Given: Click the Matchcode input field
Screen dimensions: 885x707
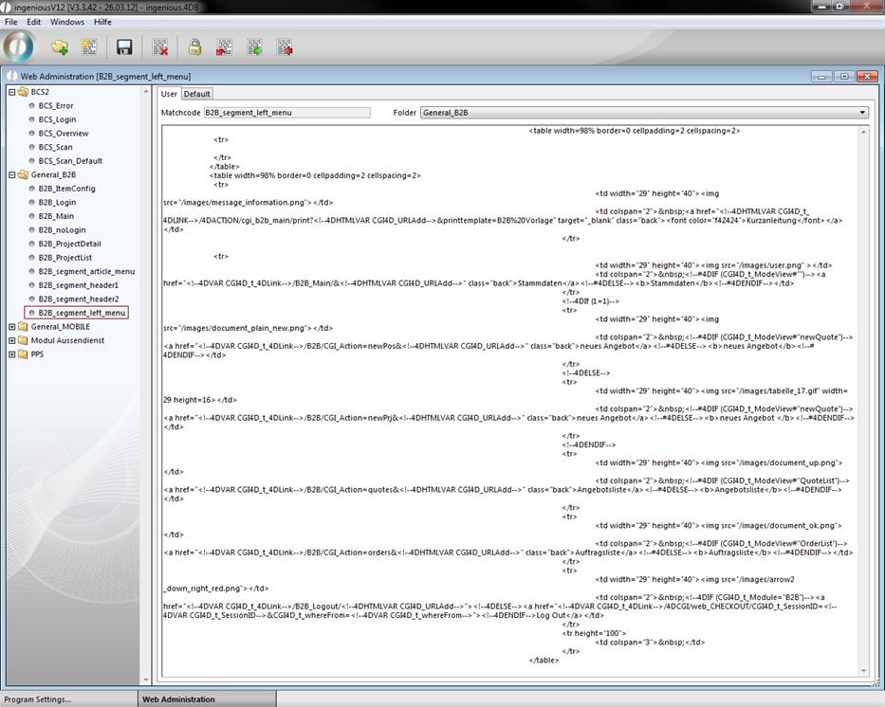Looking at the screenshot, I should [x=286, y=113].
